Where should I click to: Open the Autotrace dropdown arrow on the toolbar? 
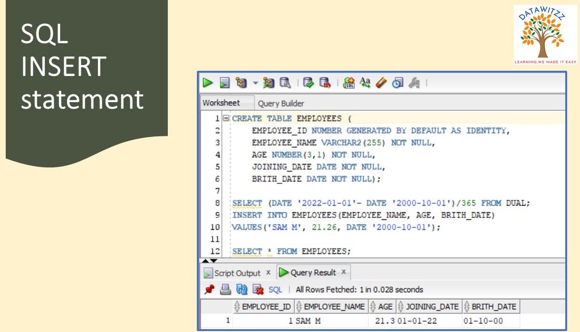(255, 83)
